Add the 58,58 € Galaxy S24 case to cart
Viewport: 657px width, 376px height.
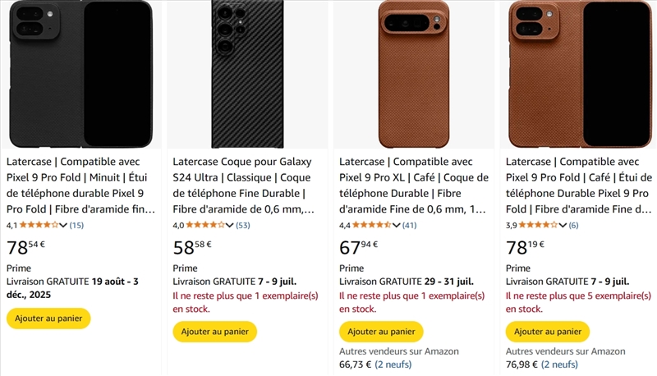(x=214, y=332)
